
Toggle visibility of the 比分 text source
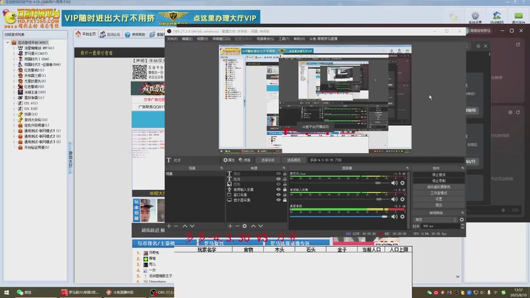278,179
